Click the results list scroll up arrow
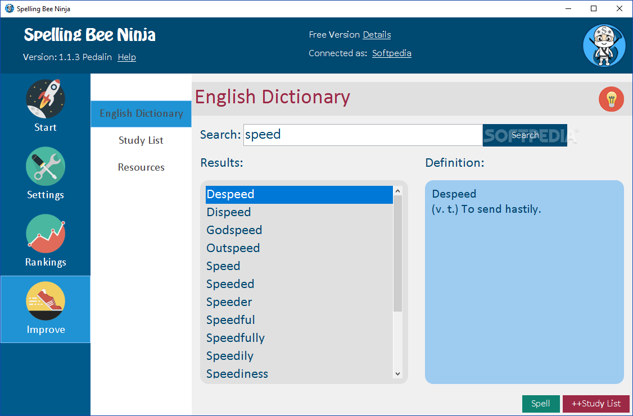 pos(397,191)
